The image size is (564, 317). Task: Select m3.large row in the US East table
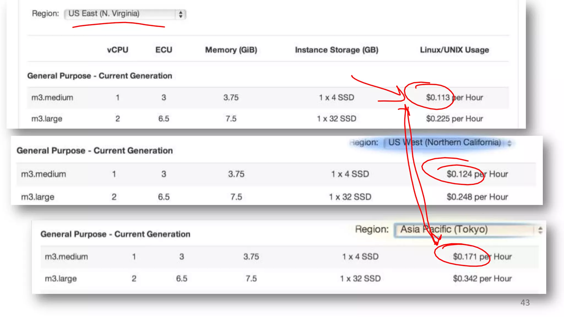point(47,119)
